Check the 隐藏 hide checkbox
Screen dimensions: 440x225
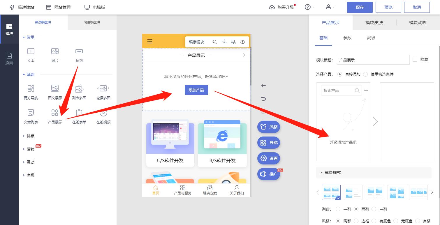pos(415,59)
